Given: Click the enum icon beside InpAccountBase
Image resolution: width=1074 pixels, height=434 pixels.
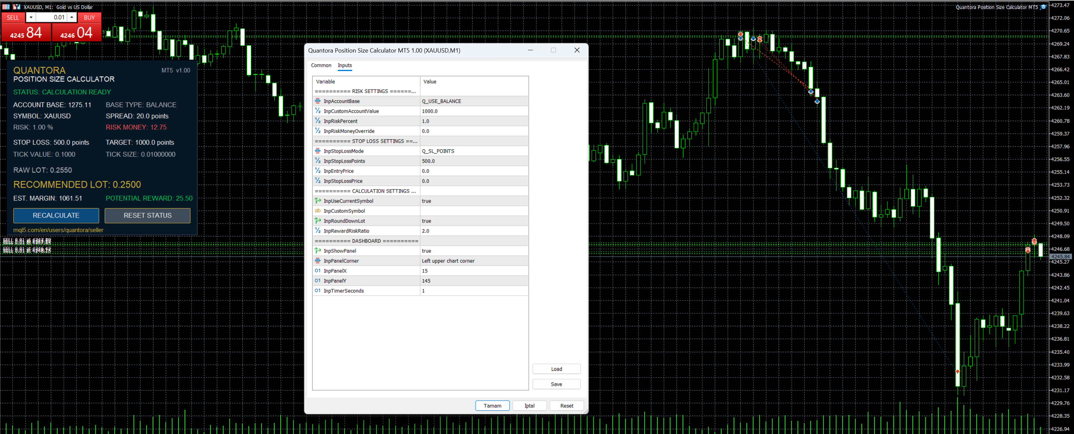Looking at the screenshot, I should coord(318,101).
